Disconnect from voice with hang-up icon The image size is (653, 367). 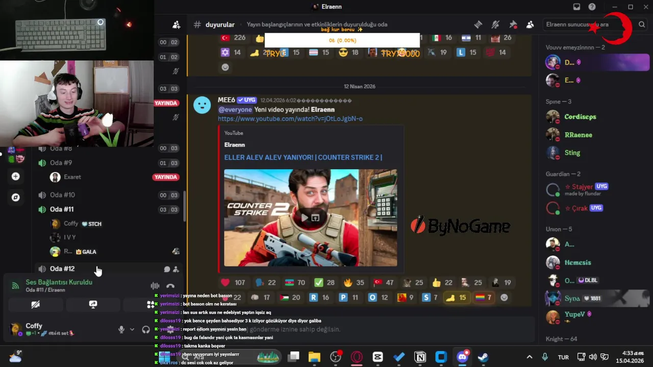(170, 286)
